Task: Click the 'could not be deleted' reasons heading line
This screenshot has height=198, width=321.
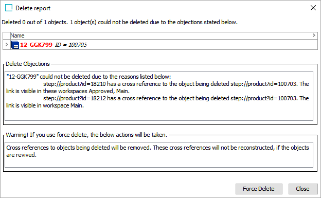Action: coord(88,77)
